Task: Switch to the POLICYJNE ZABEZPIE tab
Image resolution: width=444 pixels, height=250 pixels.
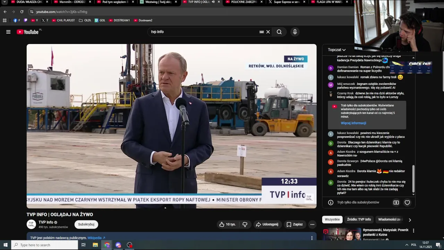Action: (244, 2)
